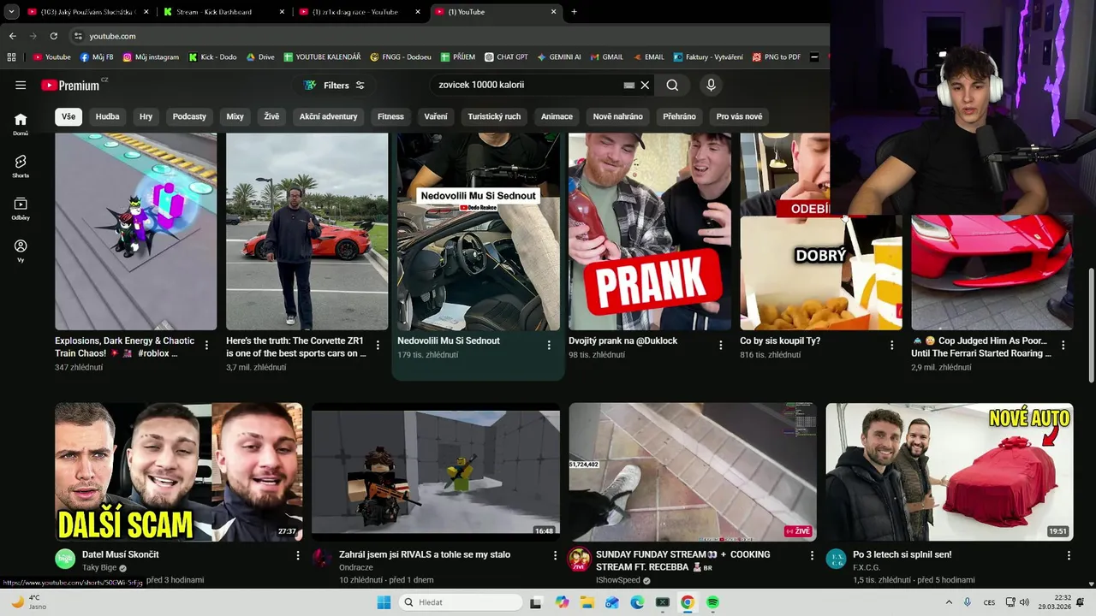
Task: Select the Vaření chip
Action: pos(436,116)
